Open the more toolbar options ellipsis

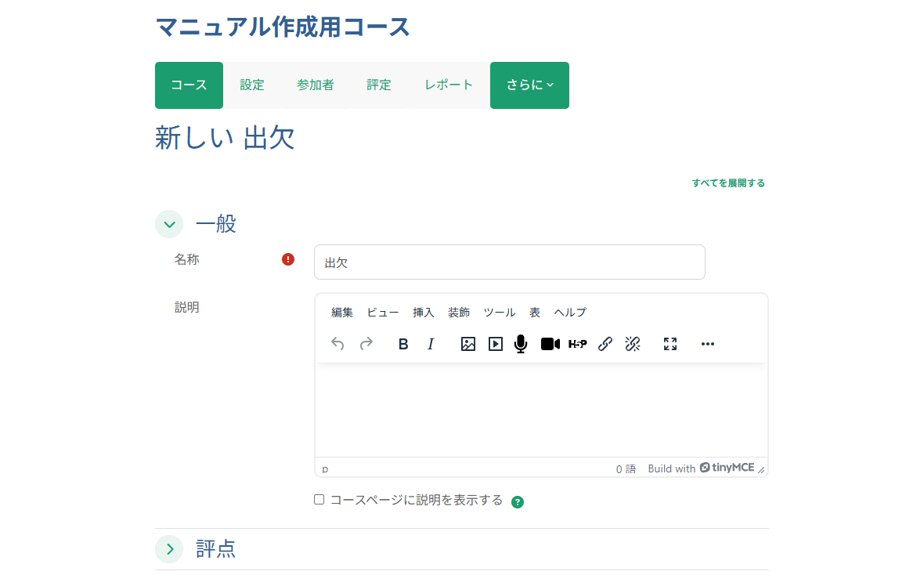(707, 344)
